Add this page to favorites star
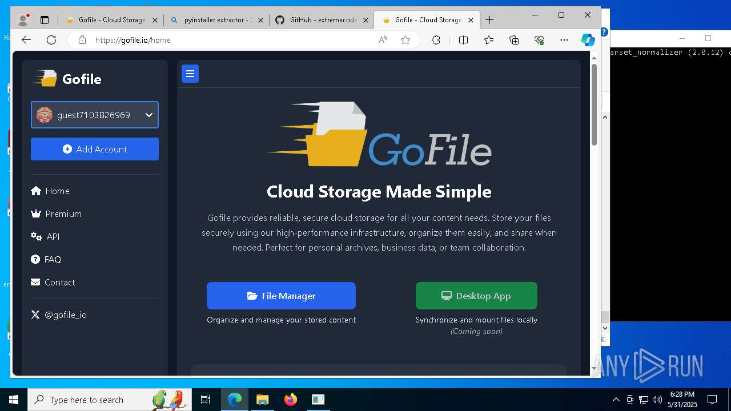 coord(405,40)
